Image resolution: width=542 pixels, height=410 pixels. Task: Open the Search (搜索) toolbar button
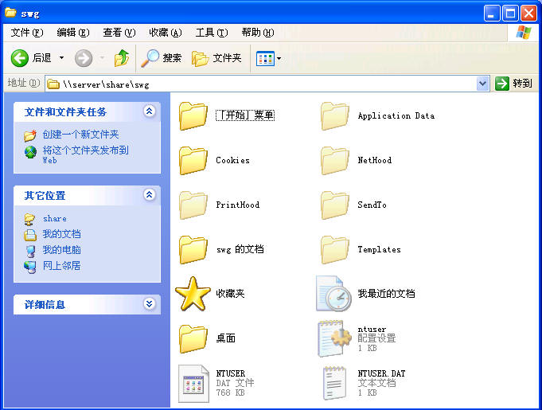click(162, 58)
